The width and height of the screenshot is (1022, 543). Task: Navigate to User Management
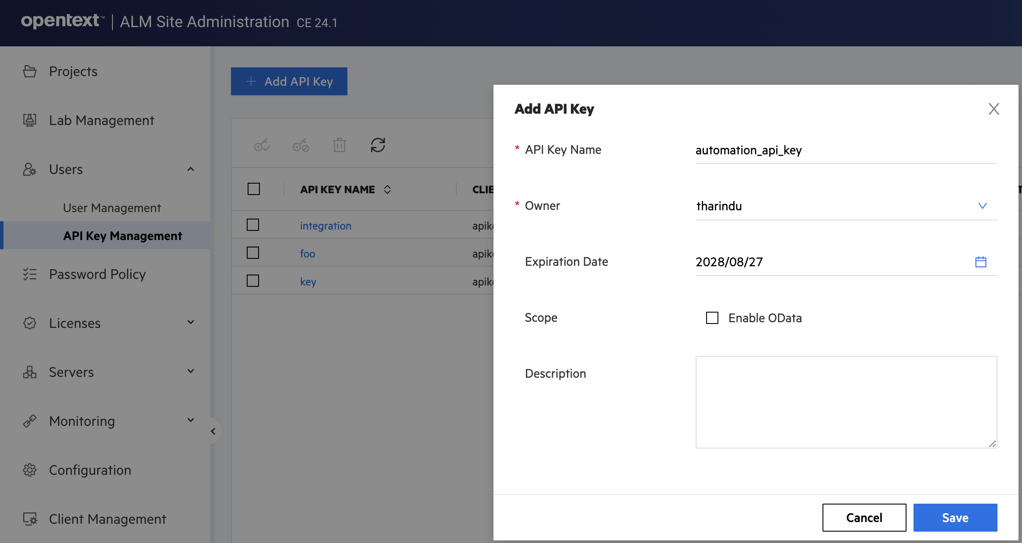[112, 208]
